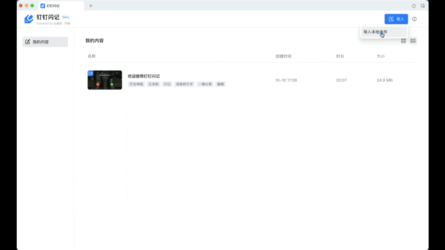Click the 我的内容 page heading
This screenshot has height=250, width=445.
[95, 41]
